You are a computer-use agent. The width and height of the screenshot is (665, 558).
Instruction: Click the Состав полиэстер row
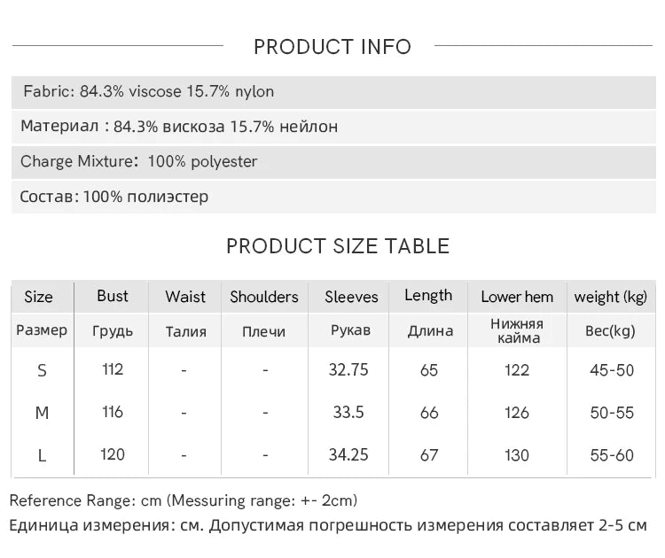333,197
